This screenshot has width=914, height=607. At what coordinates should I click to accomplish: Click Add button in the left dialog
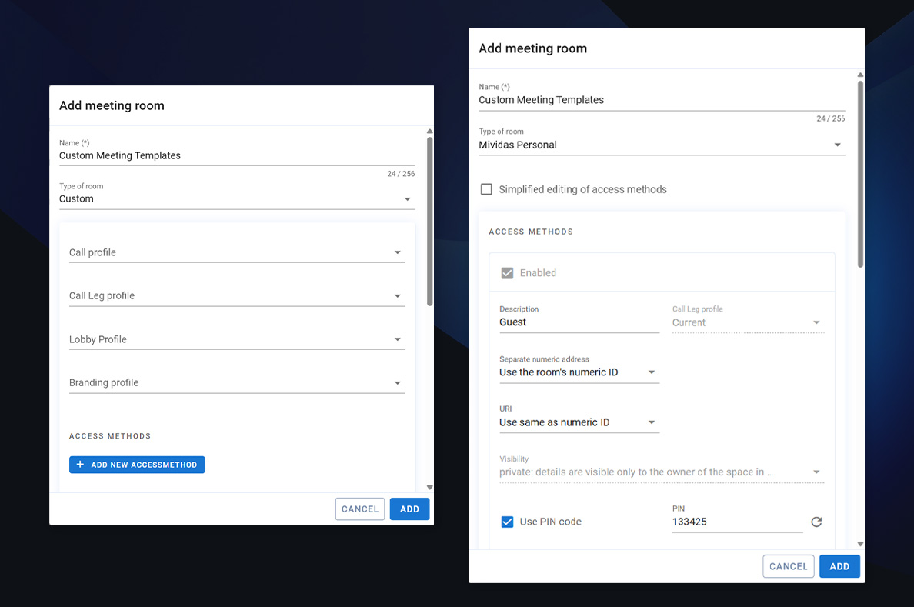pyautogui.click(x=409, y=509)
